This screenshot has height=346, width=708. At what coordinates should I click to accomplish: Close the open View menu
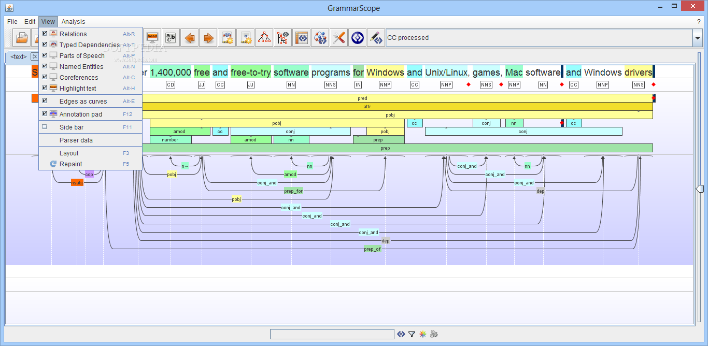[48, 22]
